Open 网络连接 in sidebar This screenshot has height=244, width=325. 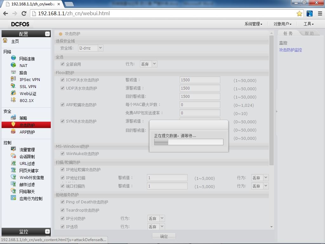[x=27, y=59]
